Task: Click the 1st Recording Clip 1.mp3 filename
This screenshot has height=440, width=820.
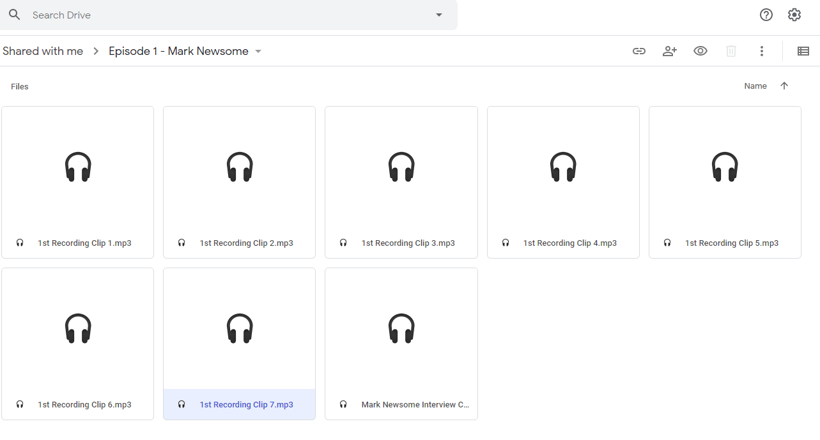Action: point(84,243)
